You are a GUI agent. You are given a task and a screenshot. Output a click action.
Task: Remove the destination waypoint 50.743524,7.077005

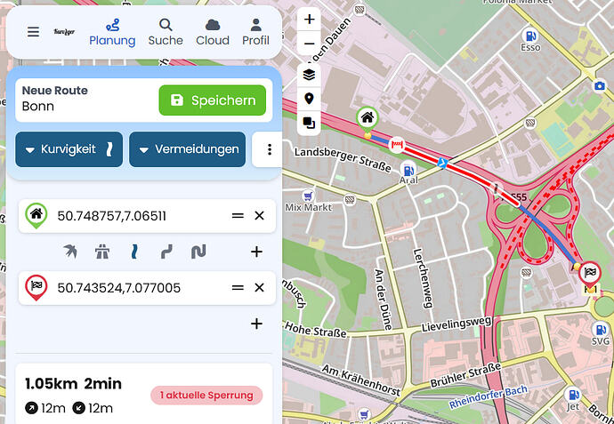point(259,287)
